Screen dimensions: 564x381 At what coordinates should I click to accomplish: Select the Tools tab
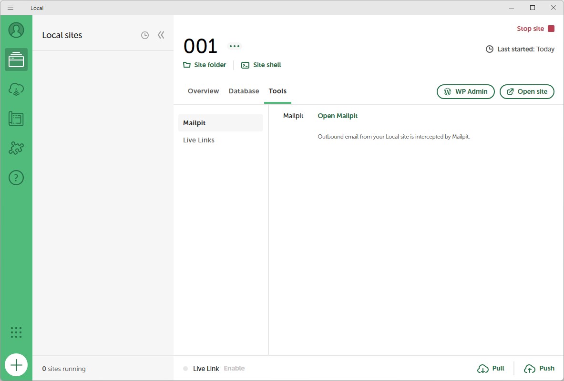[x=277, y=91]
